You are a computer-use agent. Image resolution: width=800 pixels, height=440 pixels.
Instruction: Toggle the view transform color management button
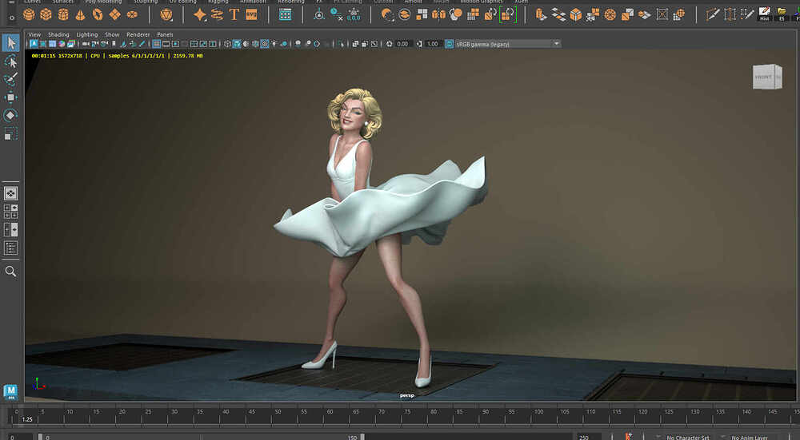coord(449,44)
